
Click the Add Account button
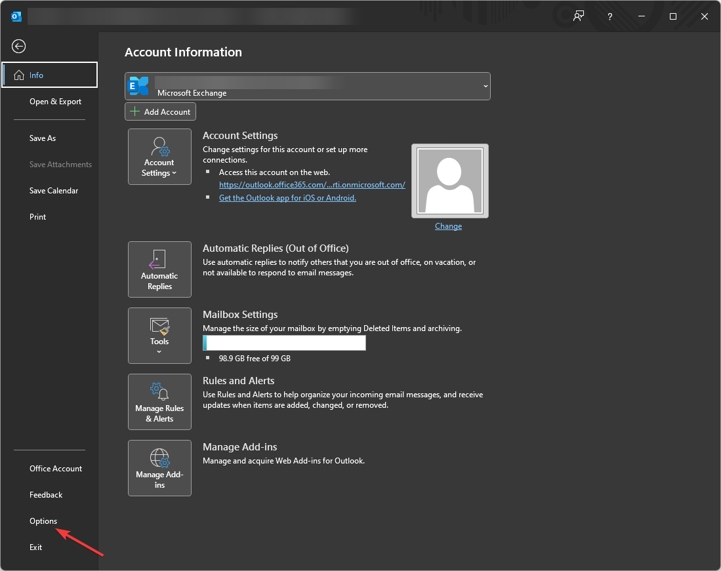(160, 111)
